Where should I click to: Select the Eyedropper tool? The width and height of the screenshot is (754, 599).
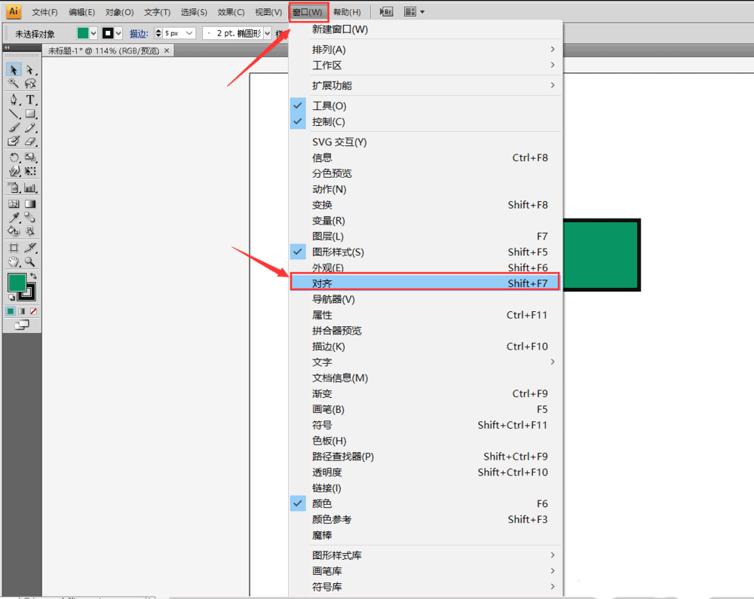14,218
